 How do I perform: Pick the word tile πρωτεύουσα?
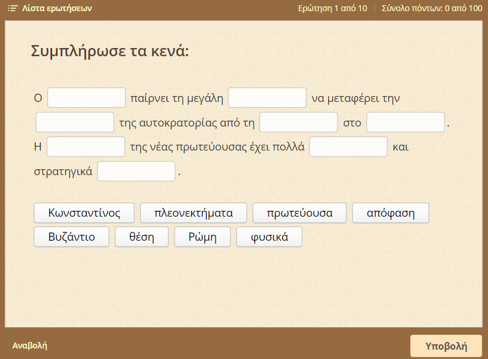[299, 213]
